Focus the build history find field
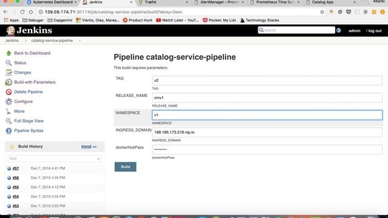This screenshot has width=388, height=218. [55, 159]
